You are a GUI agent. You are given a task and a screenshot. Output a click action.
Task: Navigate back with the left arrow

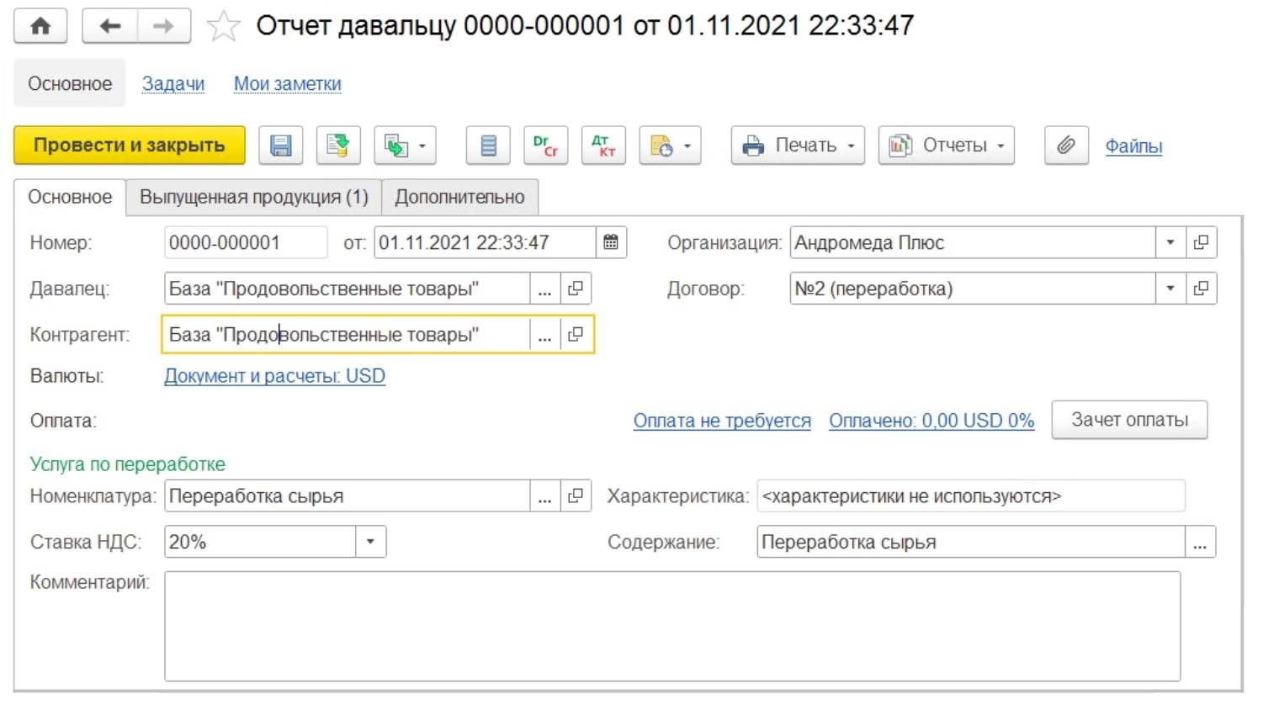point(109,26)
